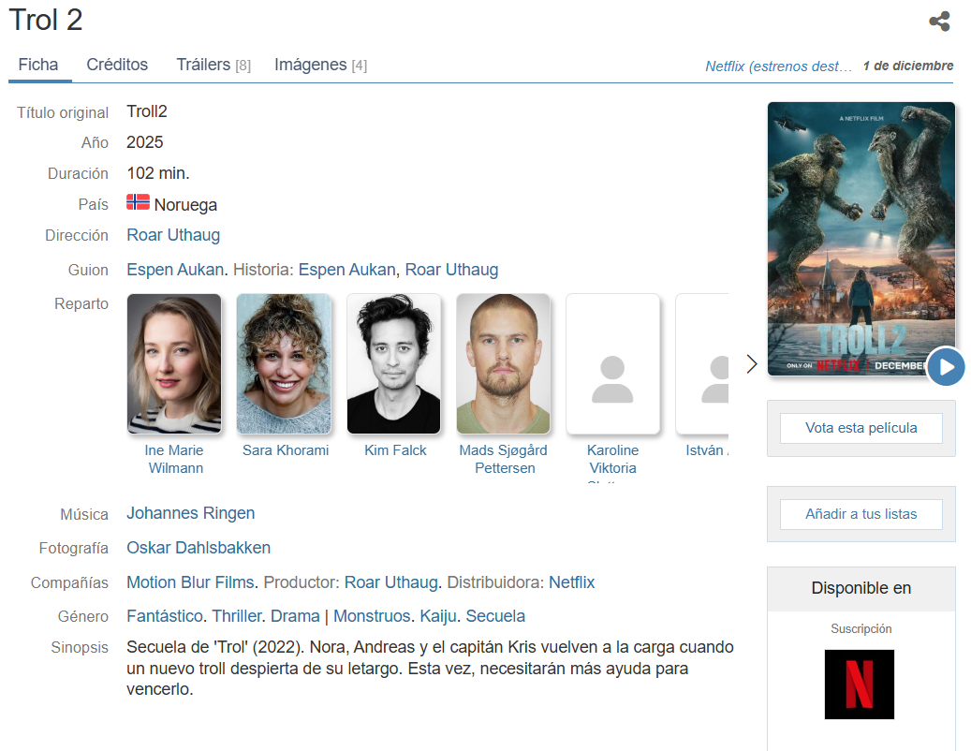The width and height of the screenshot is (971, 751).
Task: Click the Netflix logo under Suscripción
Action: 859,685
